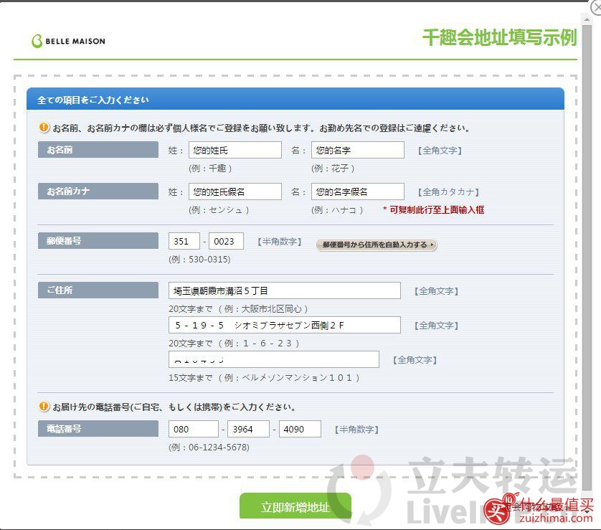Click phone field containing 4090

coord(300,429)
